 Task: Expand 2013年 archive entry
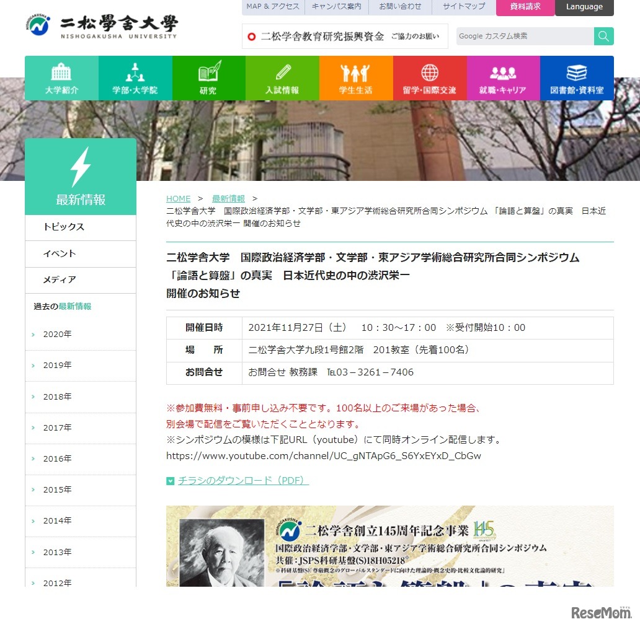(x=81, y=552)
